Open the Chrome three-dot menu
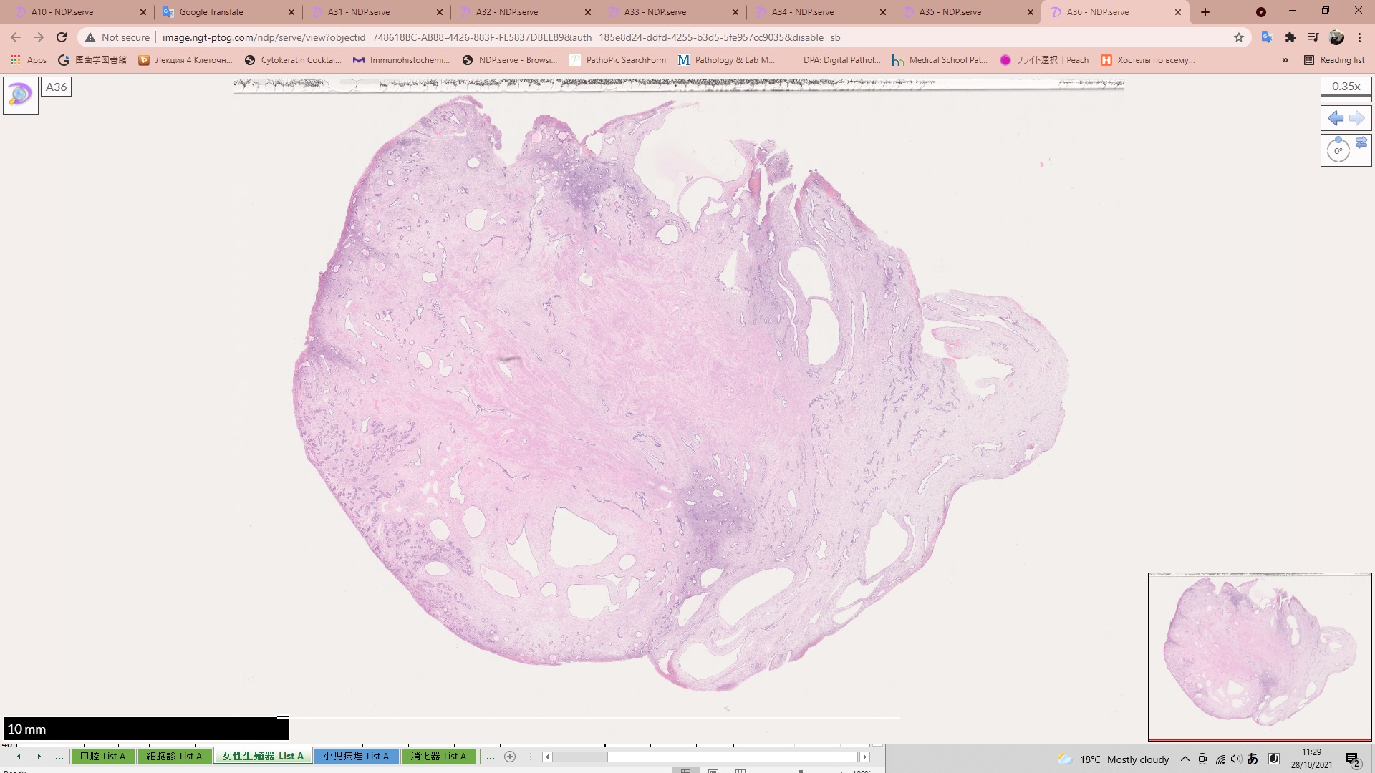Viewport: 1375px width, 773px height. click(1359, 37)
